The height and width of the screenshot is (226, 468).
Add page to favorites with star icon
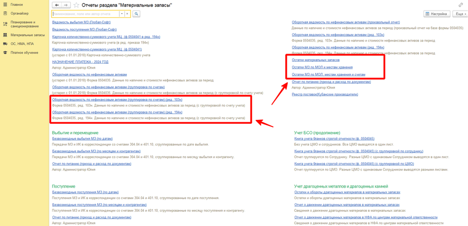point(77,5)
